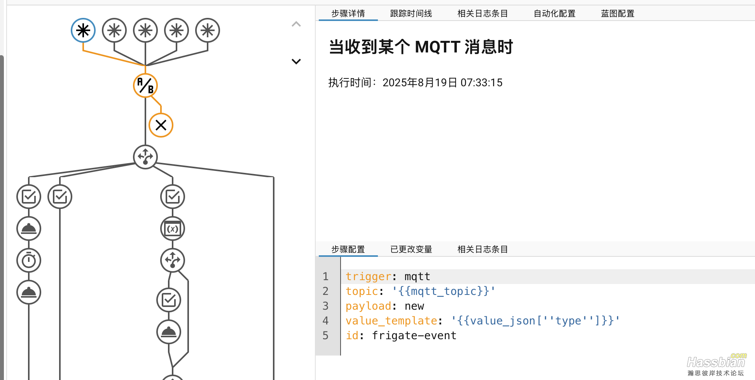Click line number 5 in code gutter
The width and height of the screenshot is (755, 380).
(x=326, y=336)
